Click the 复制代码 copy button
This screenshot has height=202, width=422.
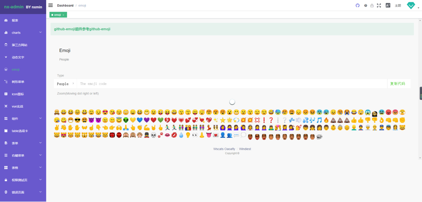(399, 84)
